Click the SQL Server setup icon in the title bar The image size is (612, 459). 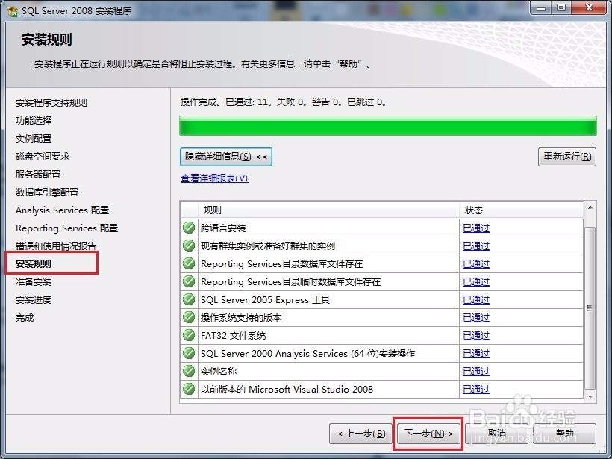pyautogui.click(x=13, y=10)
